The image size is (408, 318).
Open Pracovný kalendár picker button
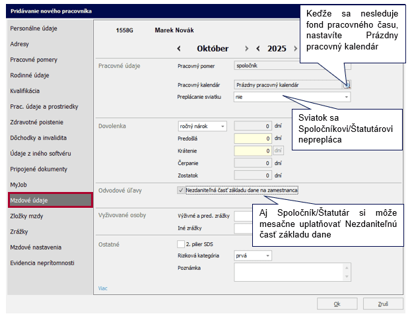[x=347, y=84]
